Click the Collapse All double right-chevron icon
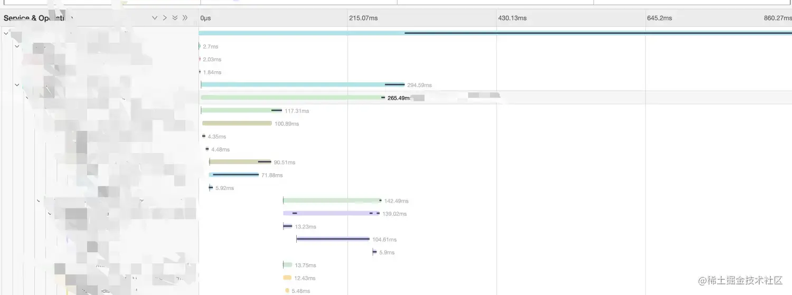 pos(185,18)
